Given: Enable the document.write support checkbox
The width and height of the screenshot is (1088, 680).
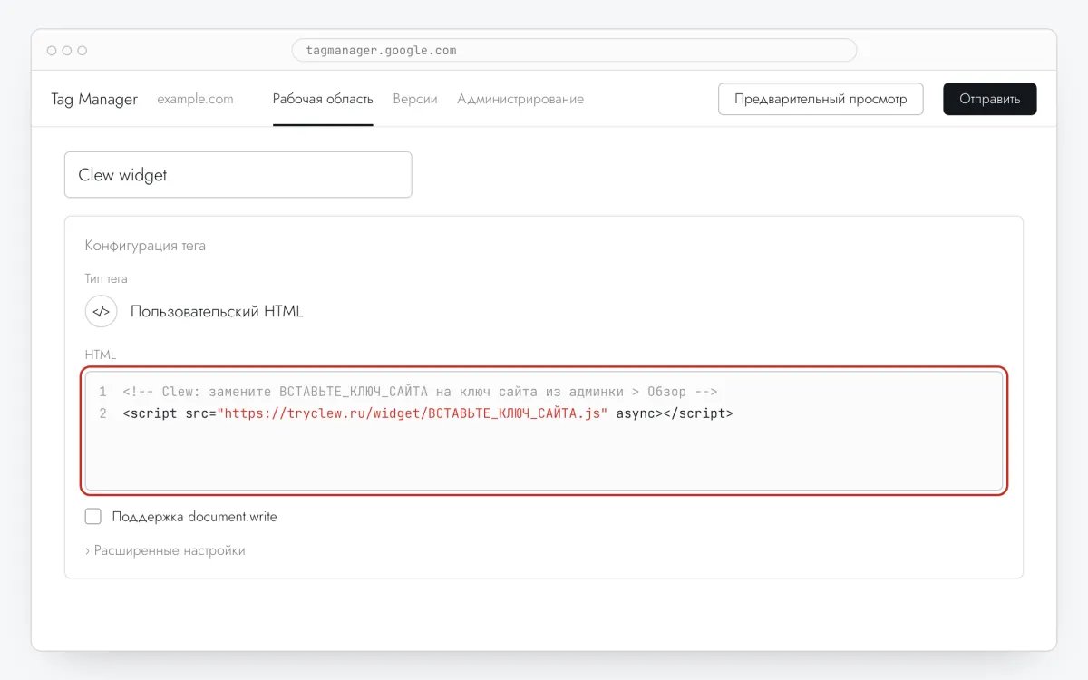Looking at the screenshot, I should pyautogui.click(x=92, y=517).
